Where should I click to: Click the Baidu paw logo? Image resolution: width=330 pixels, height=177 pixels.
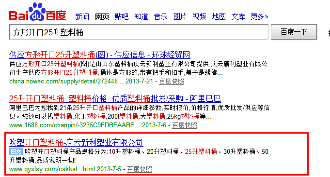click(38, 12)
